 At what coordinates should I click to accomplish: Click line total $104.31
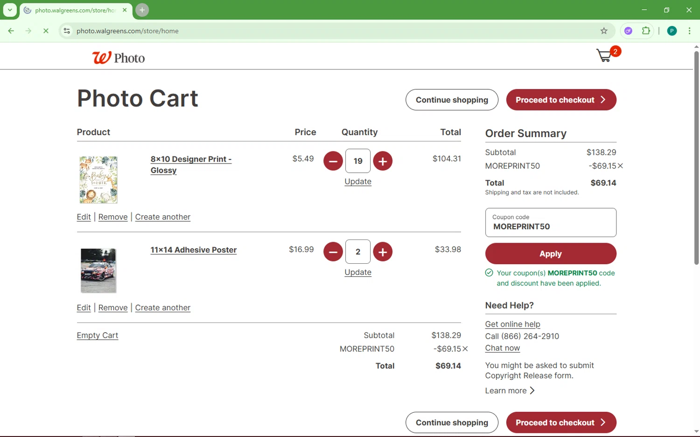pyautogui.click(x=447, y=159)
